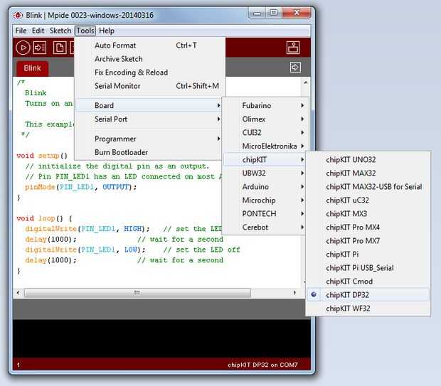
Task: Select chipKIT MAX32 board
Action: [x=368, y=173]
